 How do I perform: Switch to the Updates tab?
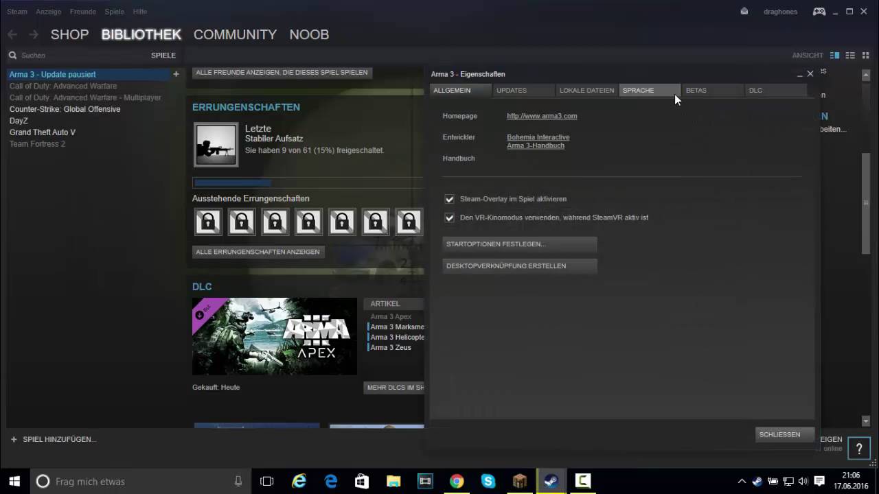click(x=523, y=91)
